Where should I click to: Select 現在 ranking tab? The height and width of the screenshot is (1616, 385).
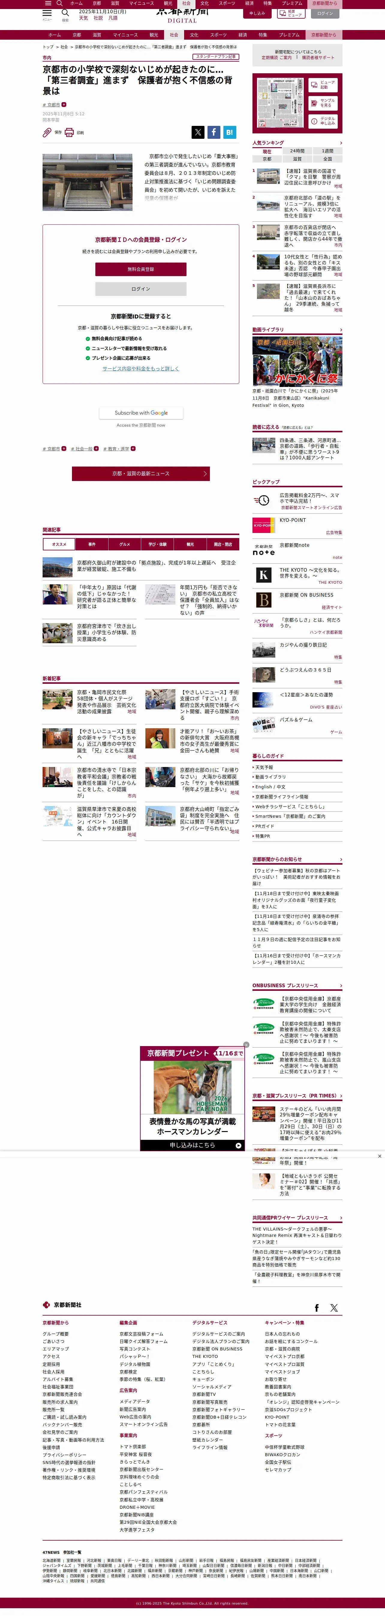(x=267, y=151)
